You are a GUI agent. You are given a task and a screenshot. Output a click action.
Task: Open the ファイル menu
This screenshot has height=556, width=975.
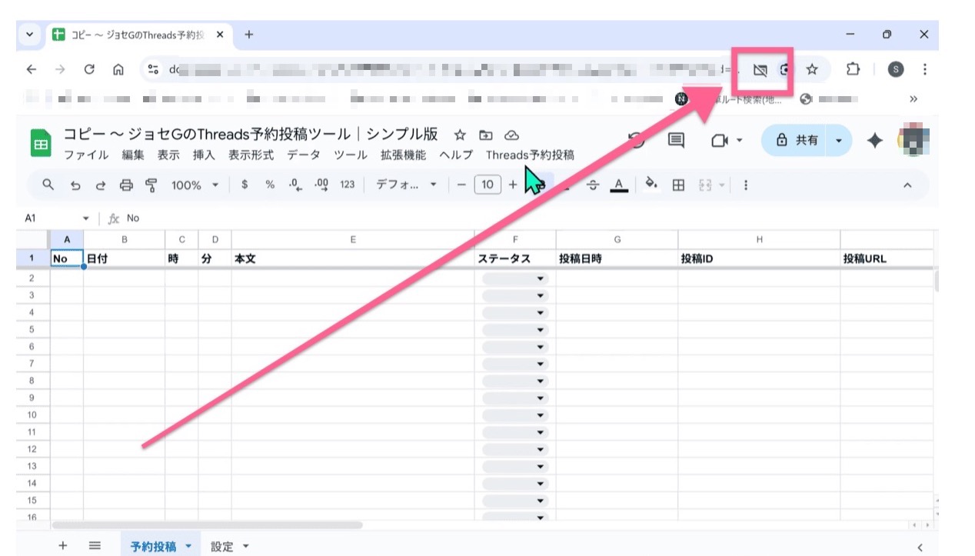tap(86, 155)
